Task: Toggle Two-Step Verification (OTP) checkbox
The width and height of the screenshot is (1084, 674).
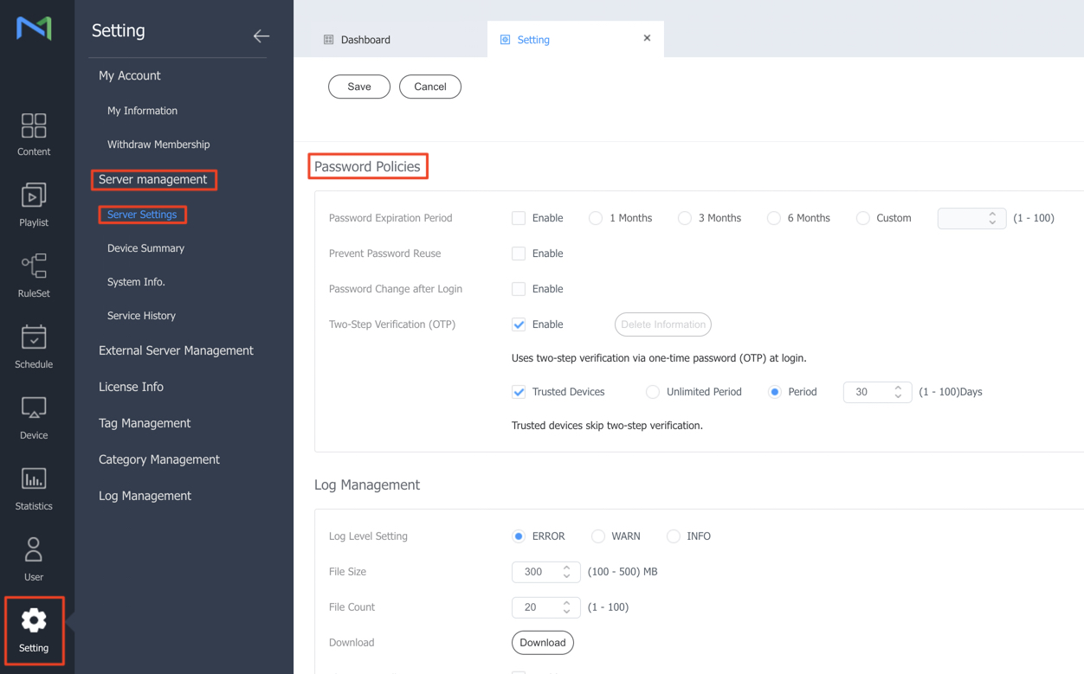Action: click(519, 324)
